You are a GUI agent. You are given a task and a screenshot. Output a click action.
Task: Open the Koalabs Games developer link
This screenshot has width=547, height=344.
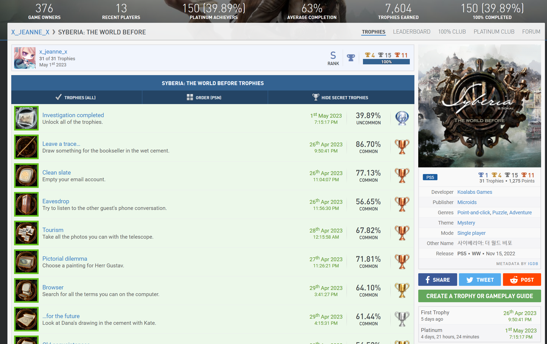pyautogui.click(x=475, y=192)
